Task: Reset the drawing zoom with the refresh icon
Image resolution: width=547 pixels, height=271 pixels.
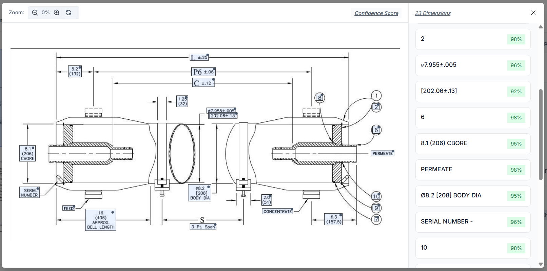Action: pos(69,13)
